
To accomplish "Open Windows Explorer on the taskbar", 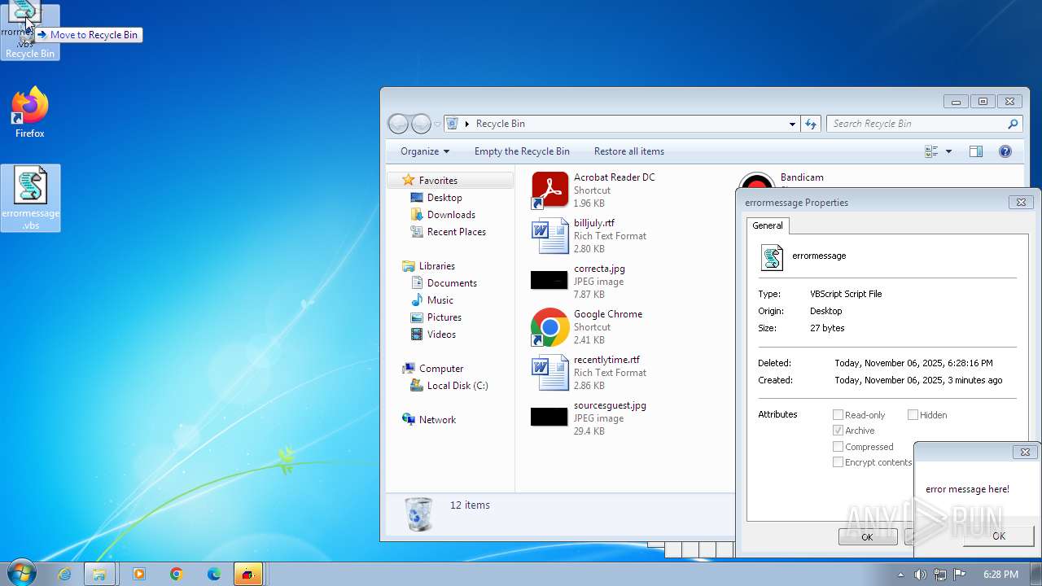I will click(x=99, y=575).
